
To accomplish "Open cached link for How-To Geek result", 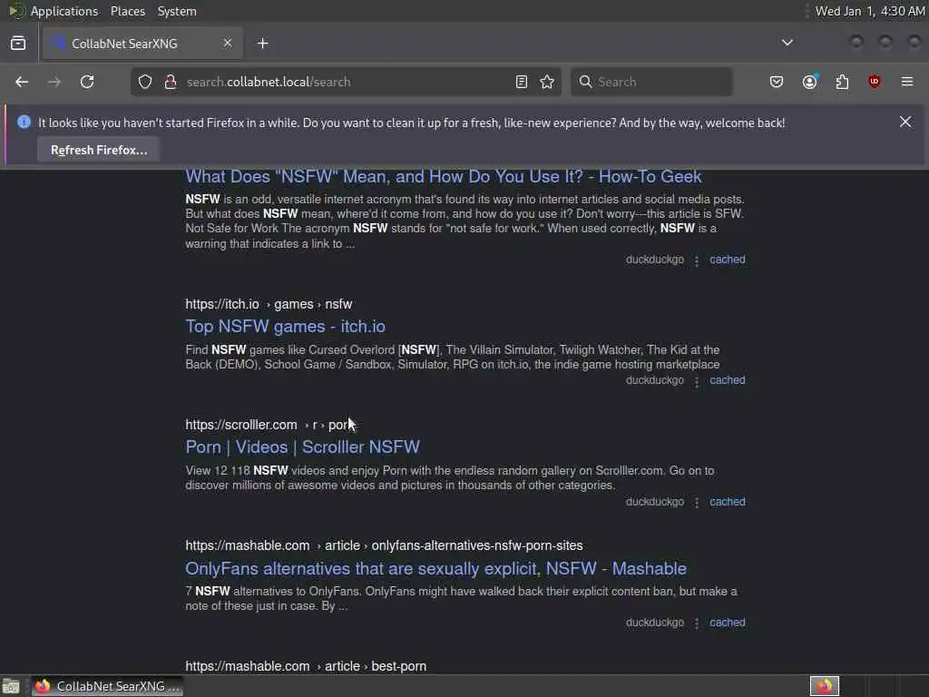I will [x=727, y=260].
